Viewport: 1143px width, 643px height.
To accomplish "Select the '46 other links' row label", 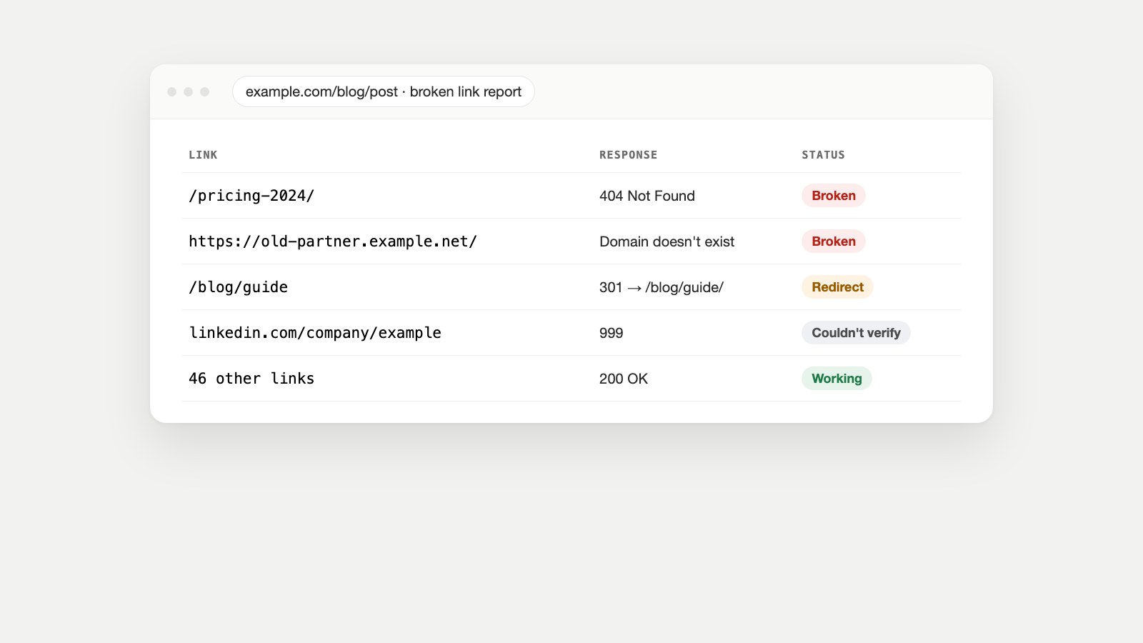I will pyautogui.click(x=251, y=379).
